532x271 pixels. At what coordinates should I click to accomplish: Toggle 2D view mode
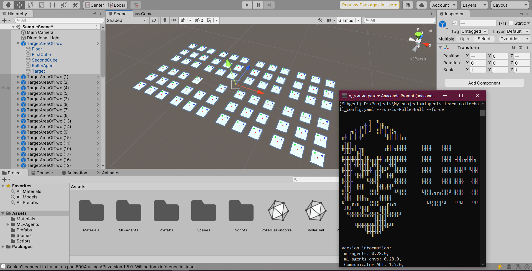[154, 20]
